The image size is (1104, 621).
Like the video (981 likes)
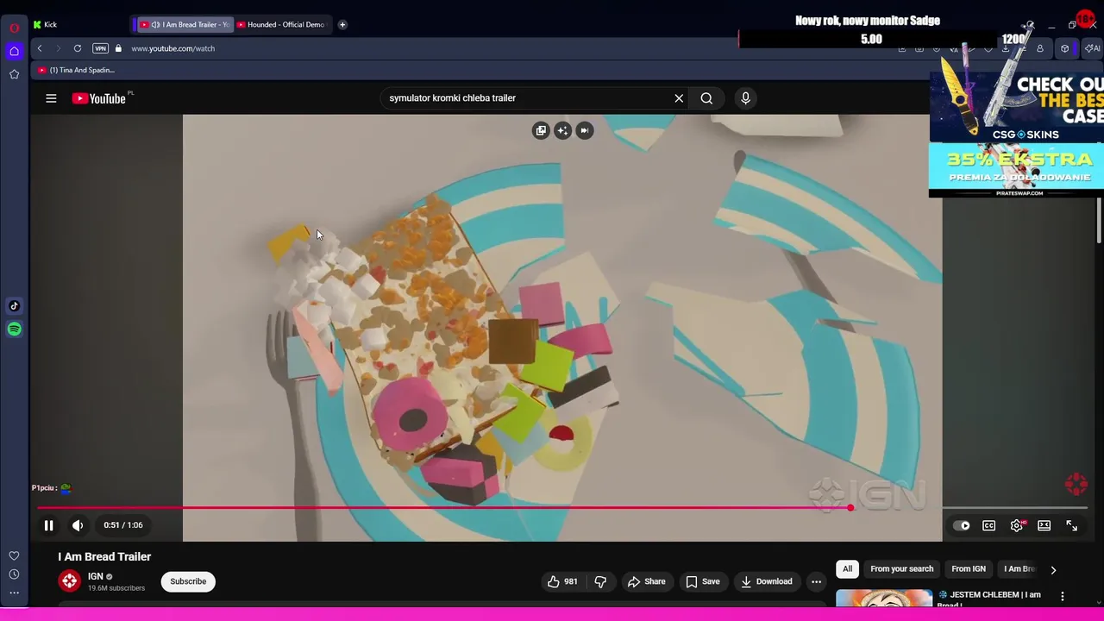[x=562, y=582]
